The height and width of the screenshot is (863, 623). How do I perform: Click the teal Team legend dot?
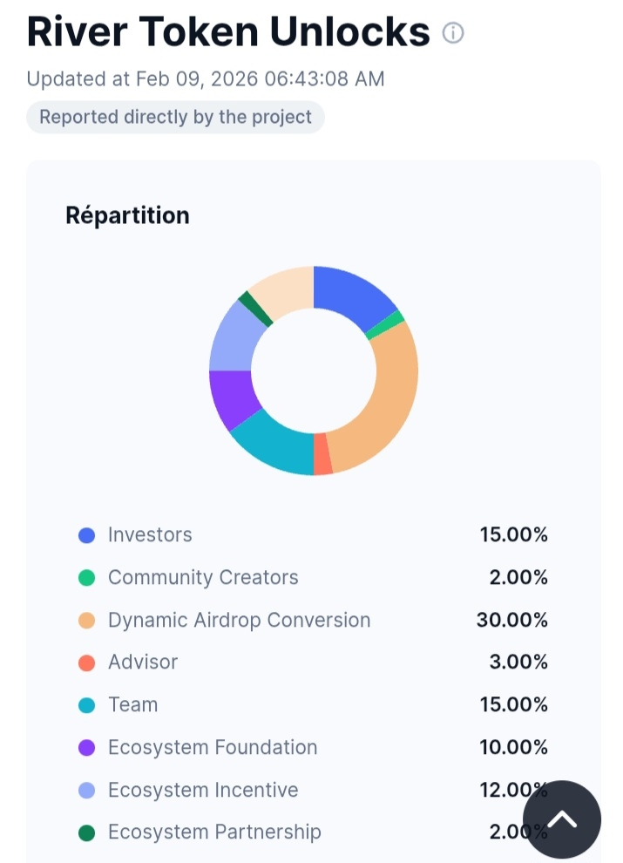tap(86, 705)
